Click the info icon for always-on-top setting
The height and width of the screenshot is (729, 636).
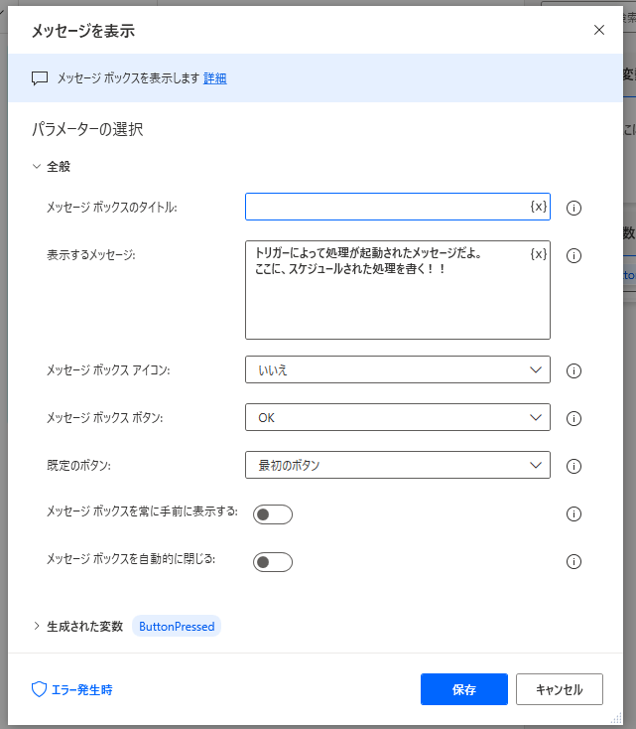(572, 514)
